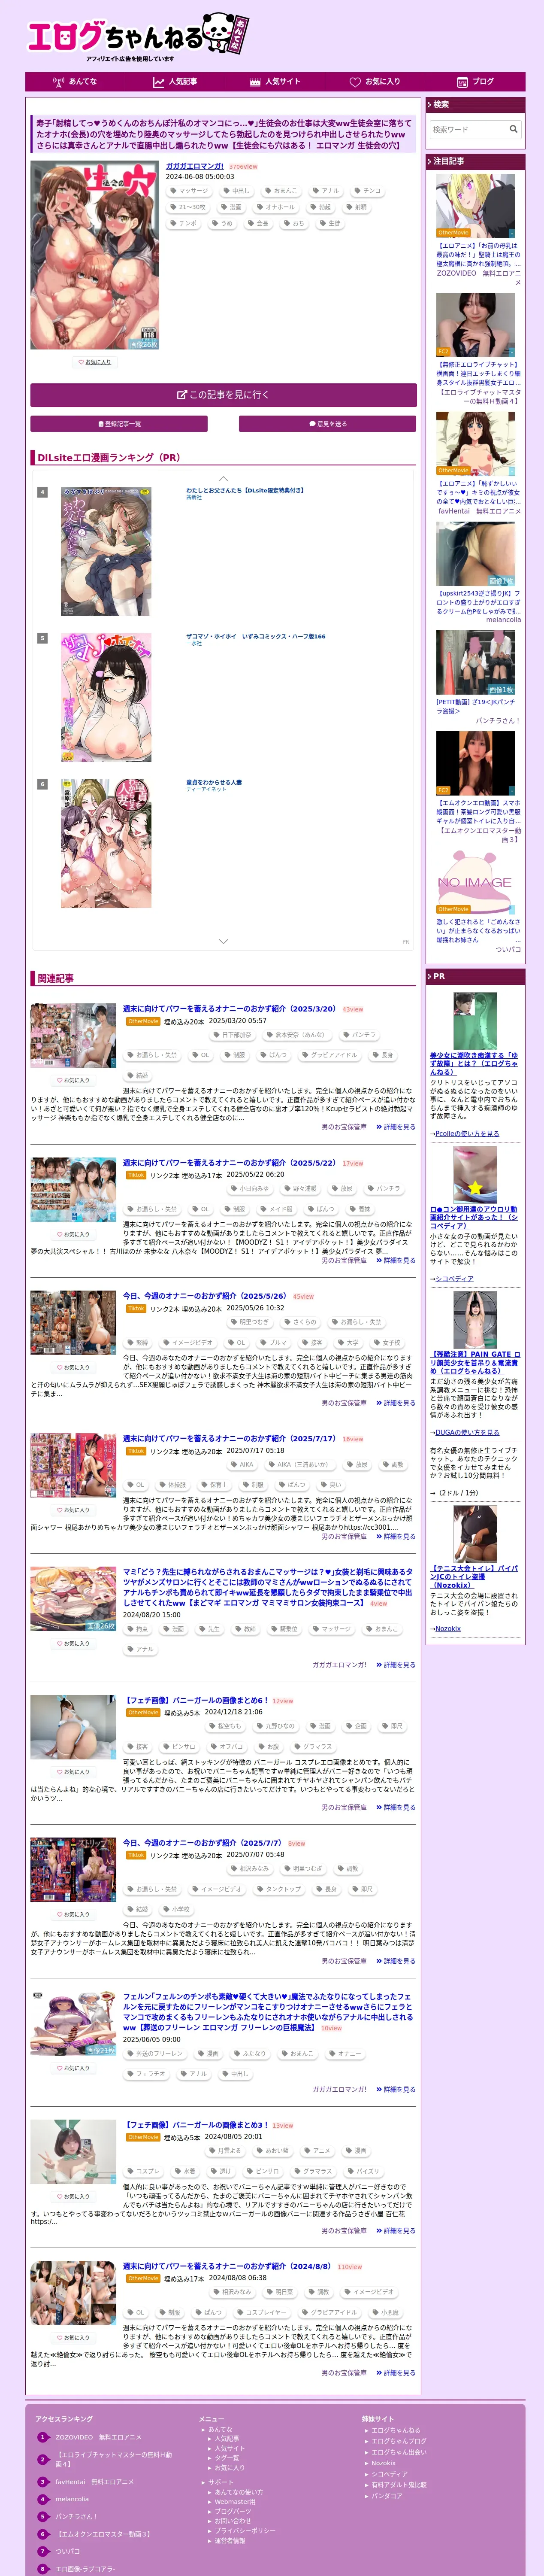Toggle お気に入り under the main article thumbnail

(95, 362)
